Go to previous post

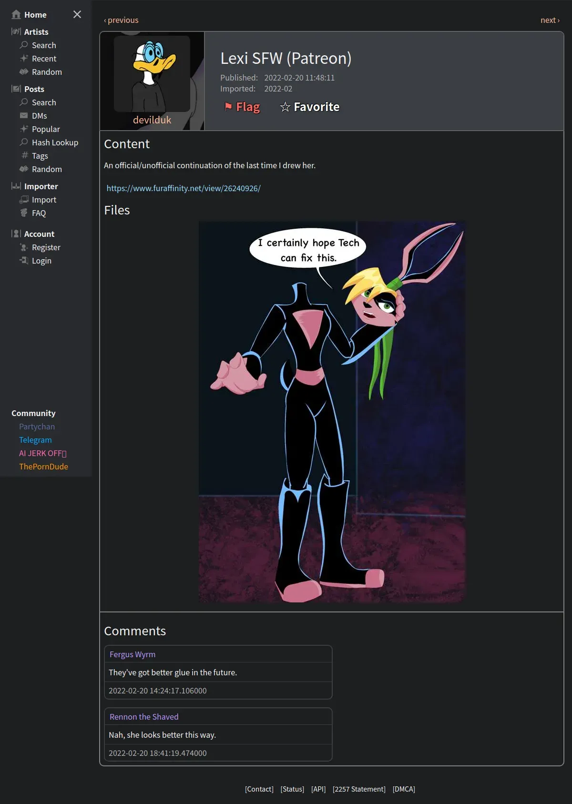click(x=121, y=20)
